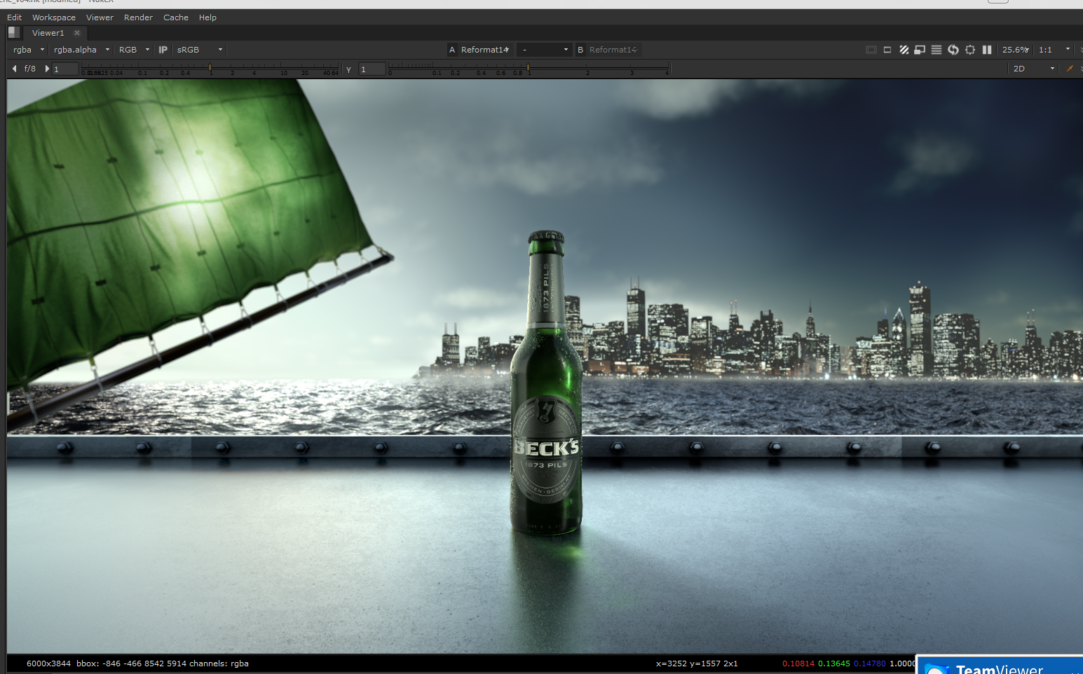Click the gain slider handle

click(x=210, y=68)
